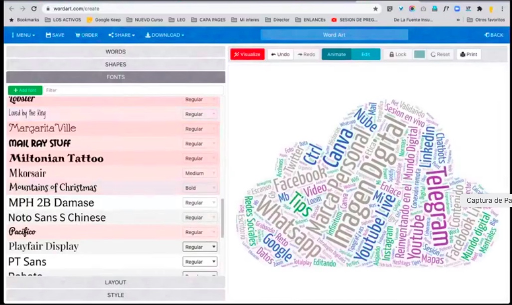Undo the last change

tap(280, 54)
